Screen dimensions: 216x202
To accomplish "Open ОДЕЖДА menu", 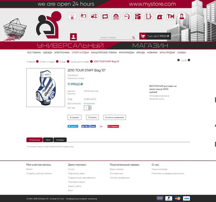I will (x=48, y=52).
